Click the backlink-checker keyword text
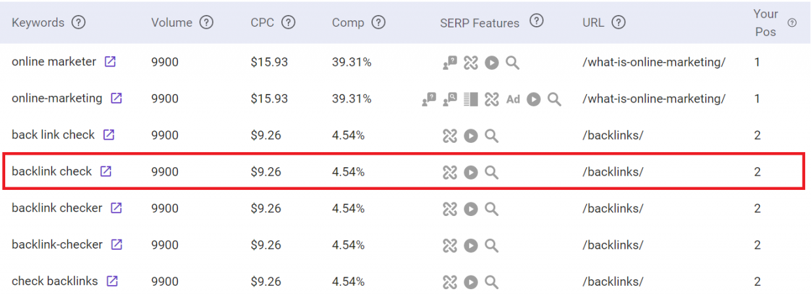811x295 pixels. (57, 245)
